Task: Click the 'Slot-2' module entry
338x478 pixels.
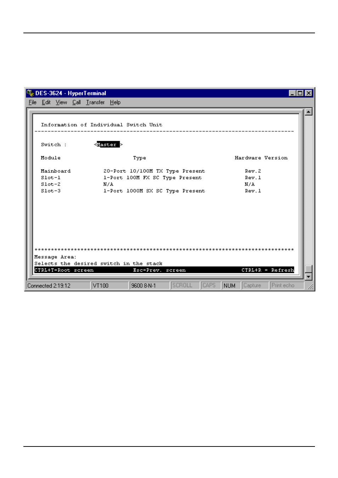Action: point(51,184)
